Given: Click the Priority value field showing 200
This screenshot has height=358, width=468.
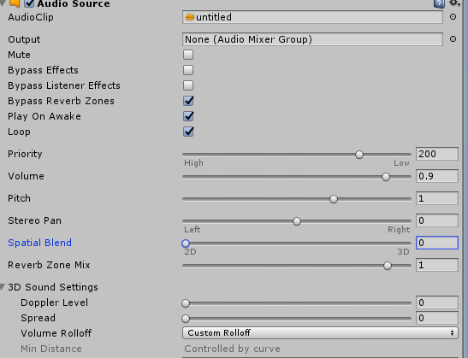Looking at the screenshot, I should tap(437, 154).
